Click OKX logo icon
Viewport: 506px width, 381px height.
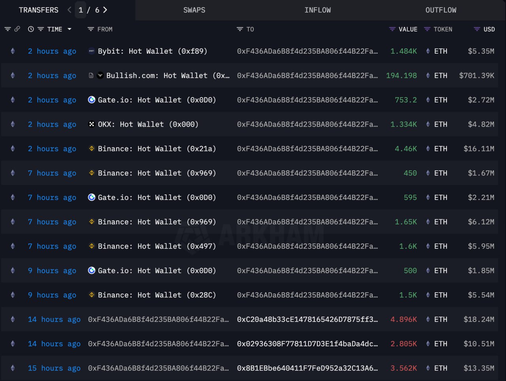(91, 124)
